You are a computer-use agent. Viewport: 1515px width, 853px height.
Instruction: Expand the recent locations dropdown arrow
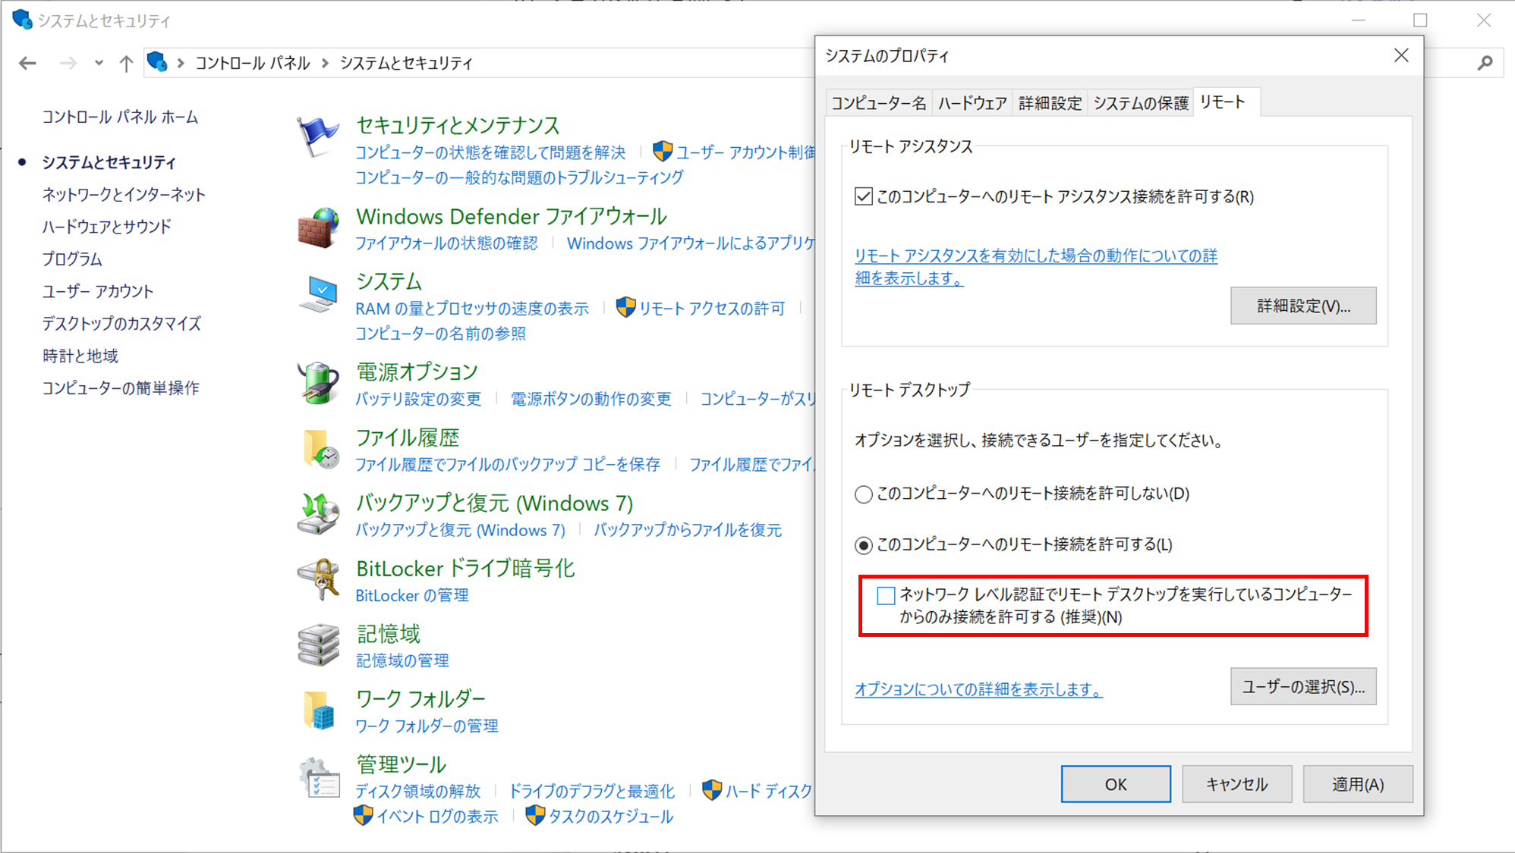(99, 63)
